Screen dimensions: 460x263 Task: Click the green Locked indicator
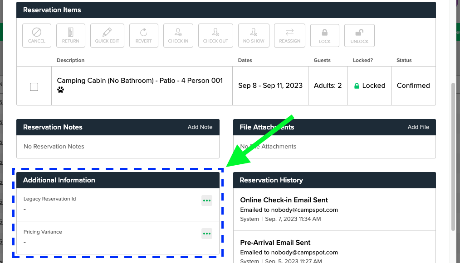pos(369,86)
